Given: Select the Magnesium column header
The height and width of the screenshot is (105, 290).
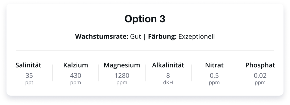Looking at the screenshot, I should [122, 65].
